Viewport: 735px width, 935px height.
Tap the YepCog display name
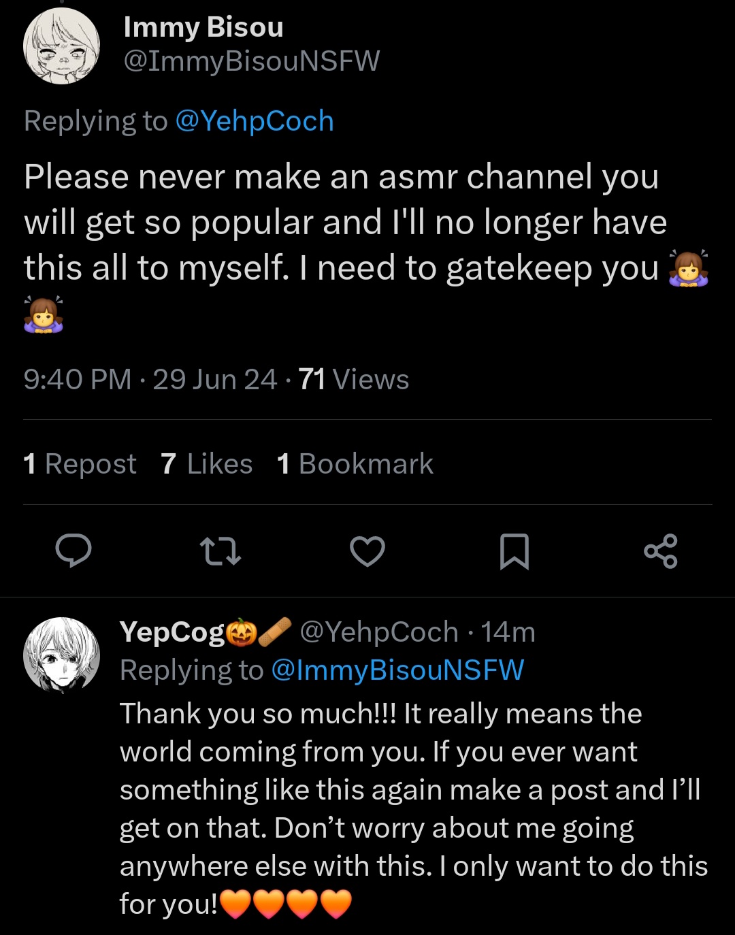[172, 632]
